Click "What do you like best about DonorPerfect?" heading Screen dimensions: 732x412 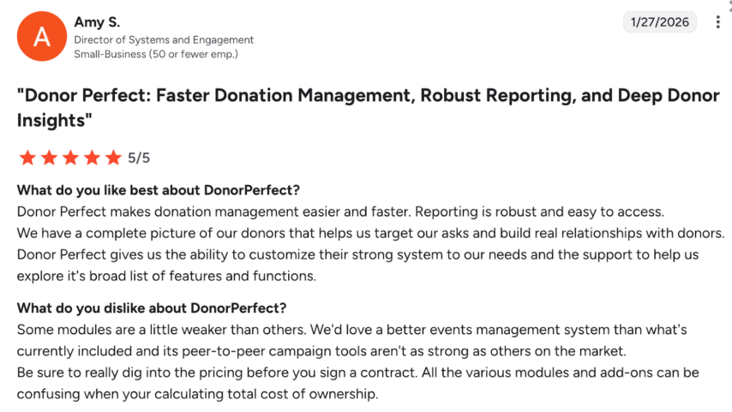click(x=159, y=190)
